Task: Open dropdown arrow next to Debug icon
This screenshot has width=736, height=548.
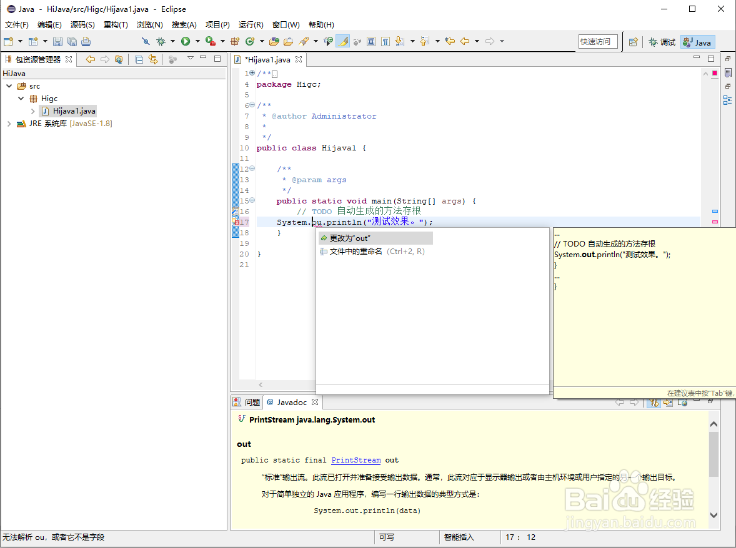Action: [172, 41]
